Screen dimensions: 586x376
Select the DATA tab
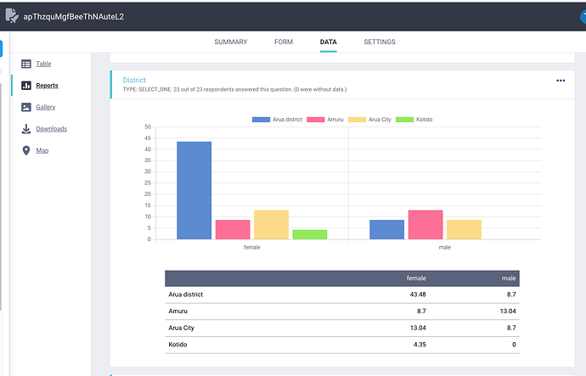pyautogui.click(x=328, y=42)
